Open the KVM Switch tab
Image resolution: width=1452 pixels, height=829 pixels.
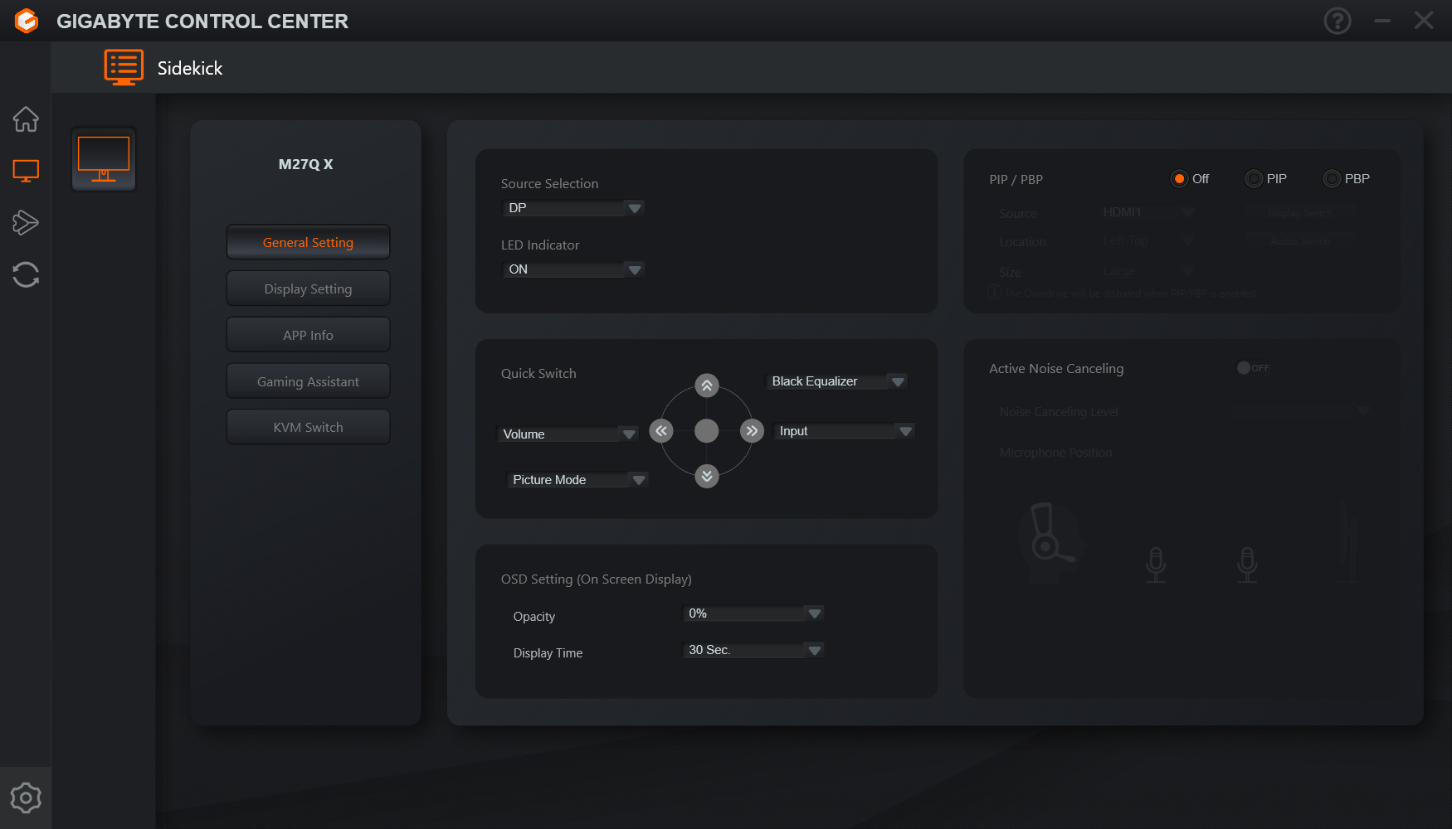[308, 427]
